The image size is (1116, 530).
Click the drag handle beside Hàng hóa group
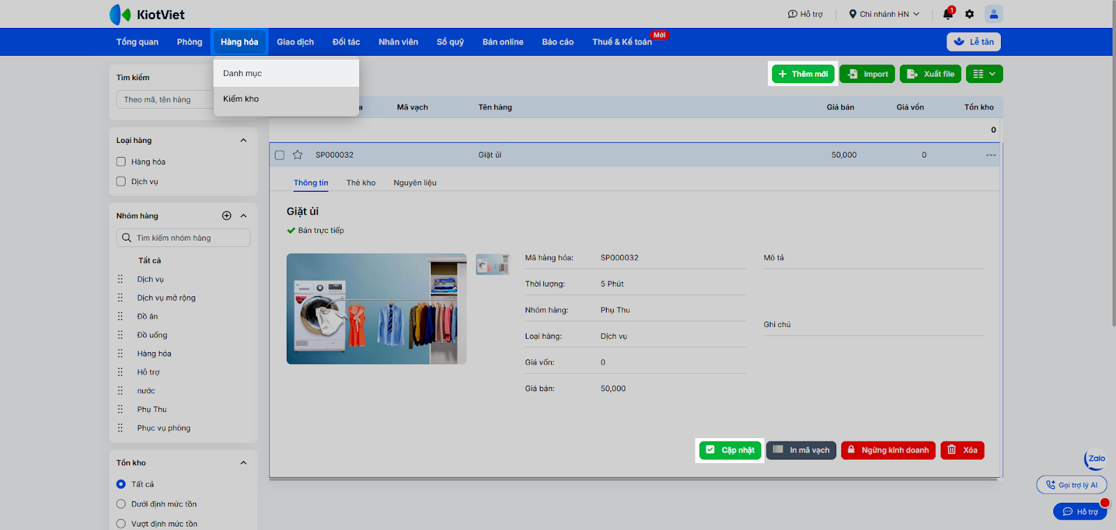pyautogui.click(x=120, y=354)
